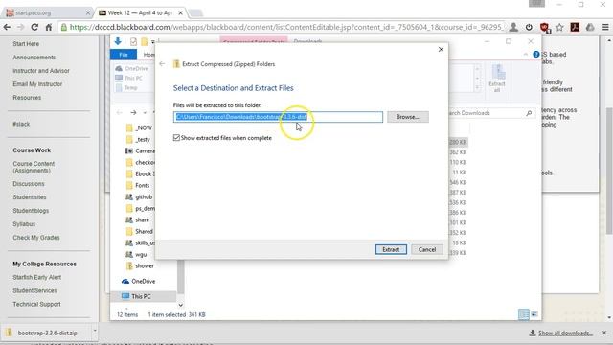The width and height of the screenshot is (613, 345).
Task: Reload the Blackboard page
Action: tap(34, 27)
